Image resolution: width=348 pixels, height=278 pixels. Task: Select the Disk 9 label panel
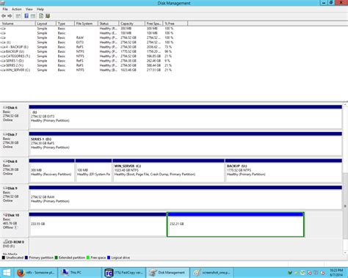pos(14,197)
